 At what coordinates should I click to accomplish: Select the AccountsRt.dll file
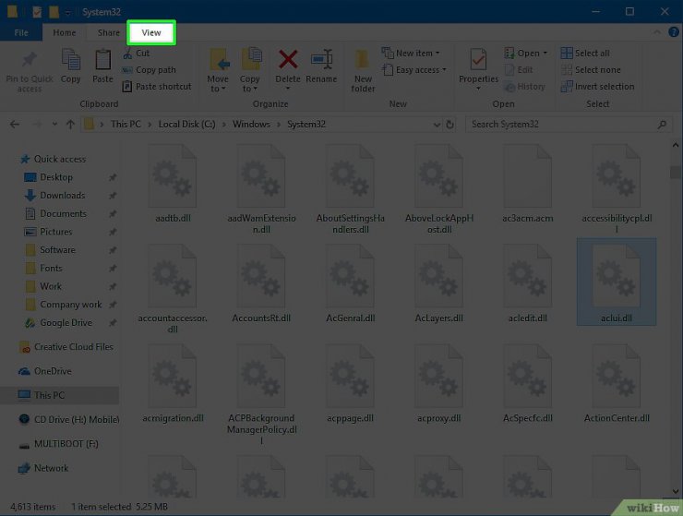[261, 283]
